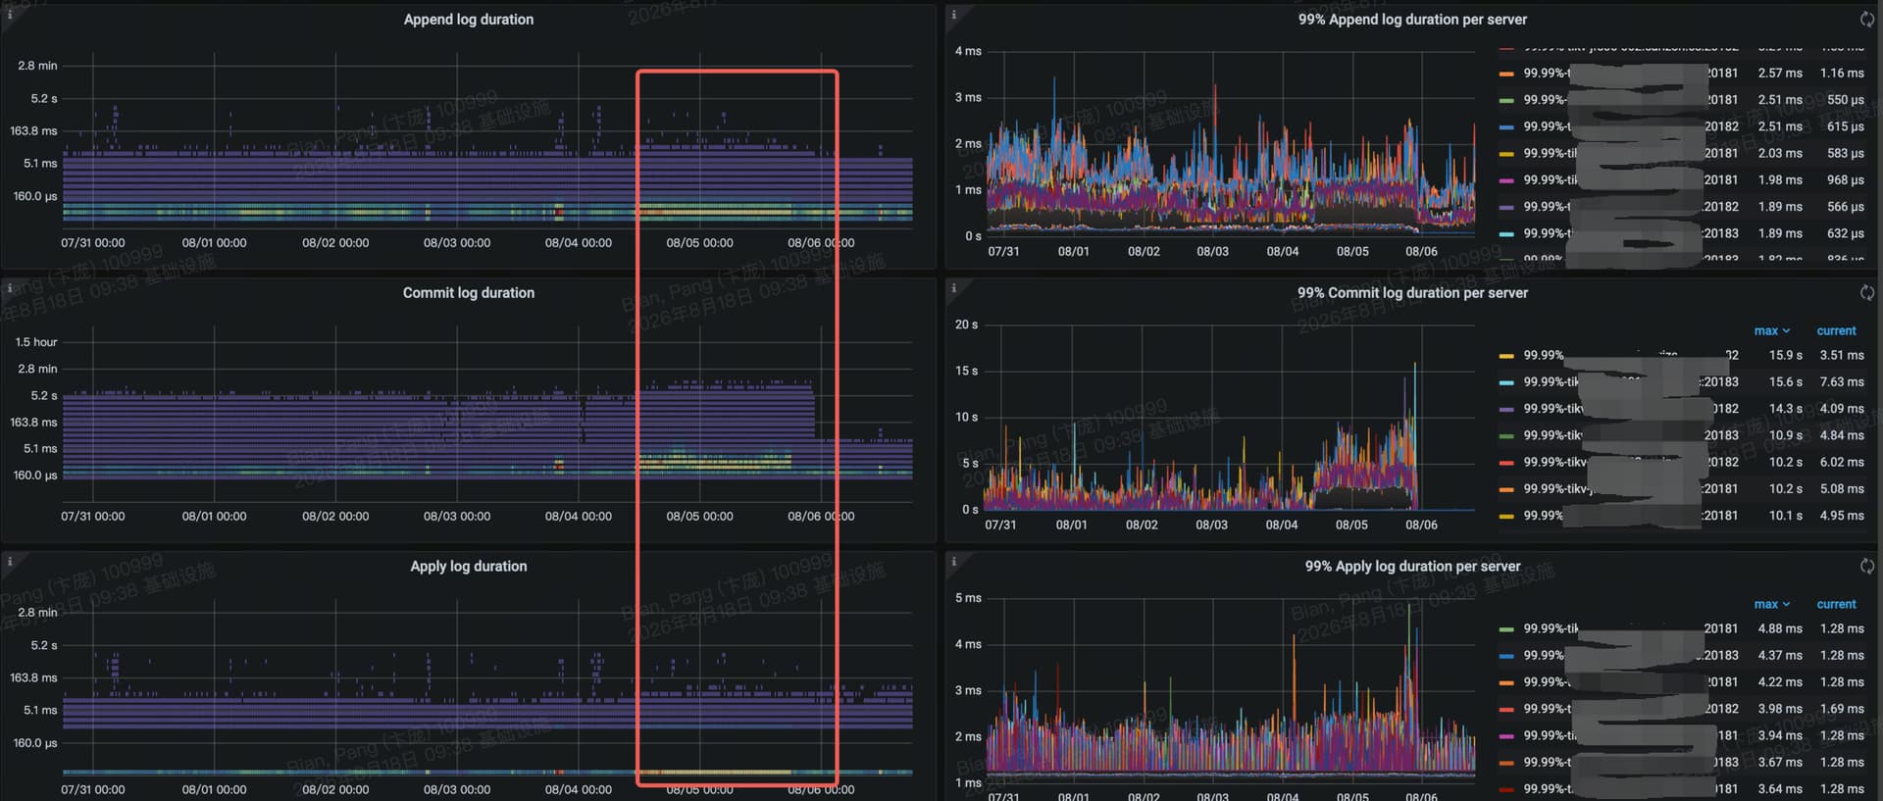The image size is (1883, 801).
Task: Open info icon on Append log duration panel
Action: pos(10,15)
